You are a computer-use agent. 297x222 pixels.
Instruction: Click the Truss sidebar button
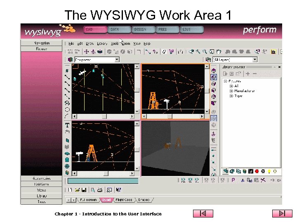pos(42,202)
